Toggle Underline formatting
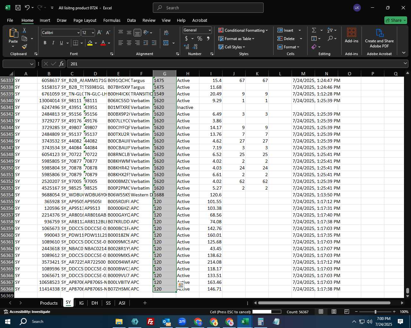 pyautogui.click(x=61, y=43)
